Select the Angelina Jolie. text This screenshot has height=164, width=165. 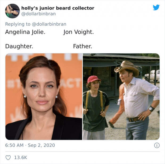click(x=25, y=32)
